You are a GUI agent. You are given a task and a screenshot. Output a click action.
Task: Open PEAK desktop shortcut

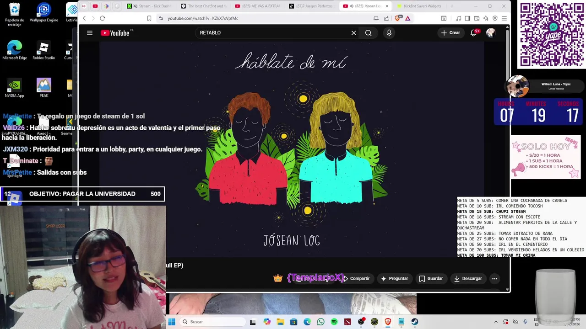click(x=44, y=88)
